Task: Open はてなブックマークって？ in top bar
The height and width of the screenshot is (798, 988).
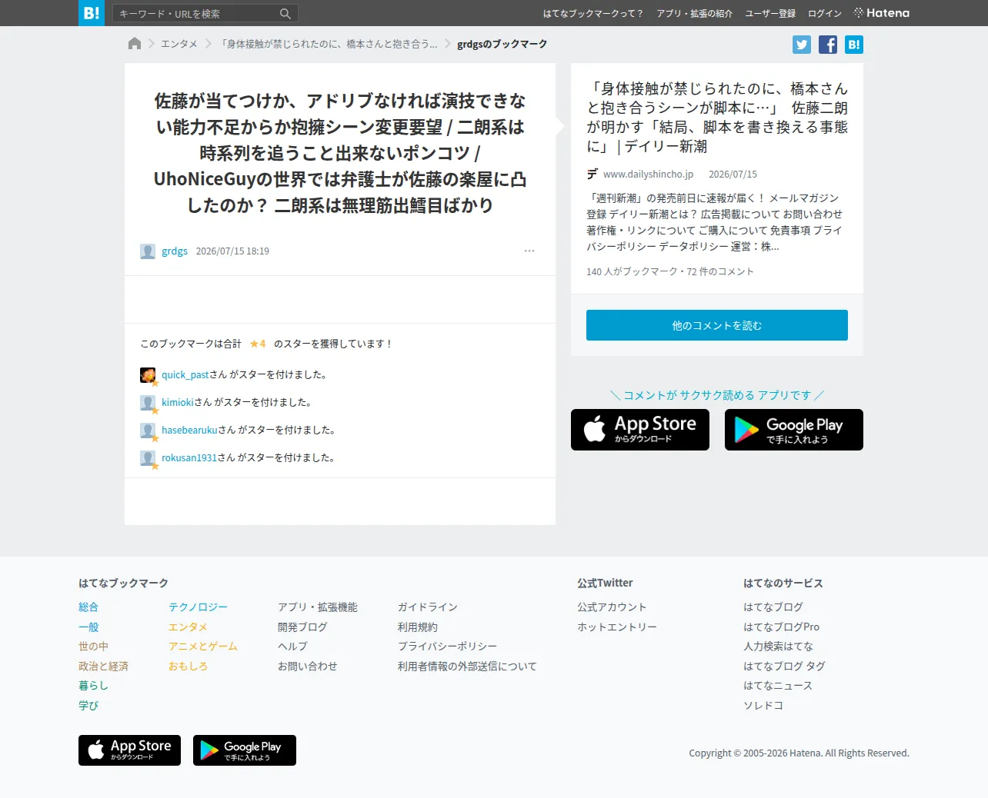Action: [593, 14]
